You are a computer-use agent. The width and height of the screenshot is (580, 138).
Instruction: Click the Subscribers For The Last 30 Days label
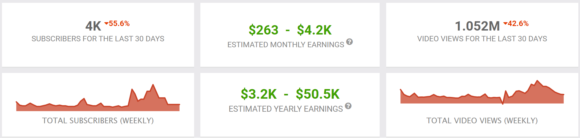pyautogui.click(x=98, y=39)
